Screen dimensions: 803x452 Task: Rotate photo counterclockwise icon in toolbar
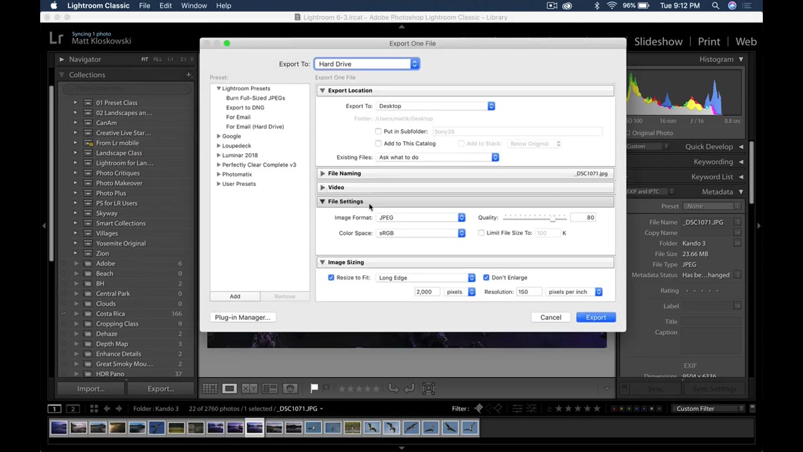393,388
